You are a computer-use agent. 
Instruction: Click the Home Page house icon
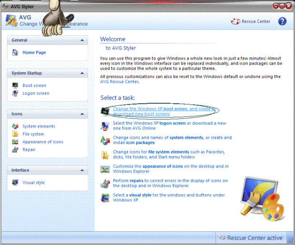click(15, 52)
